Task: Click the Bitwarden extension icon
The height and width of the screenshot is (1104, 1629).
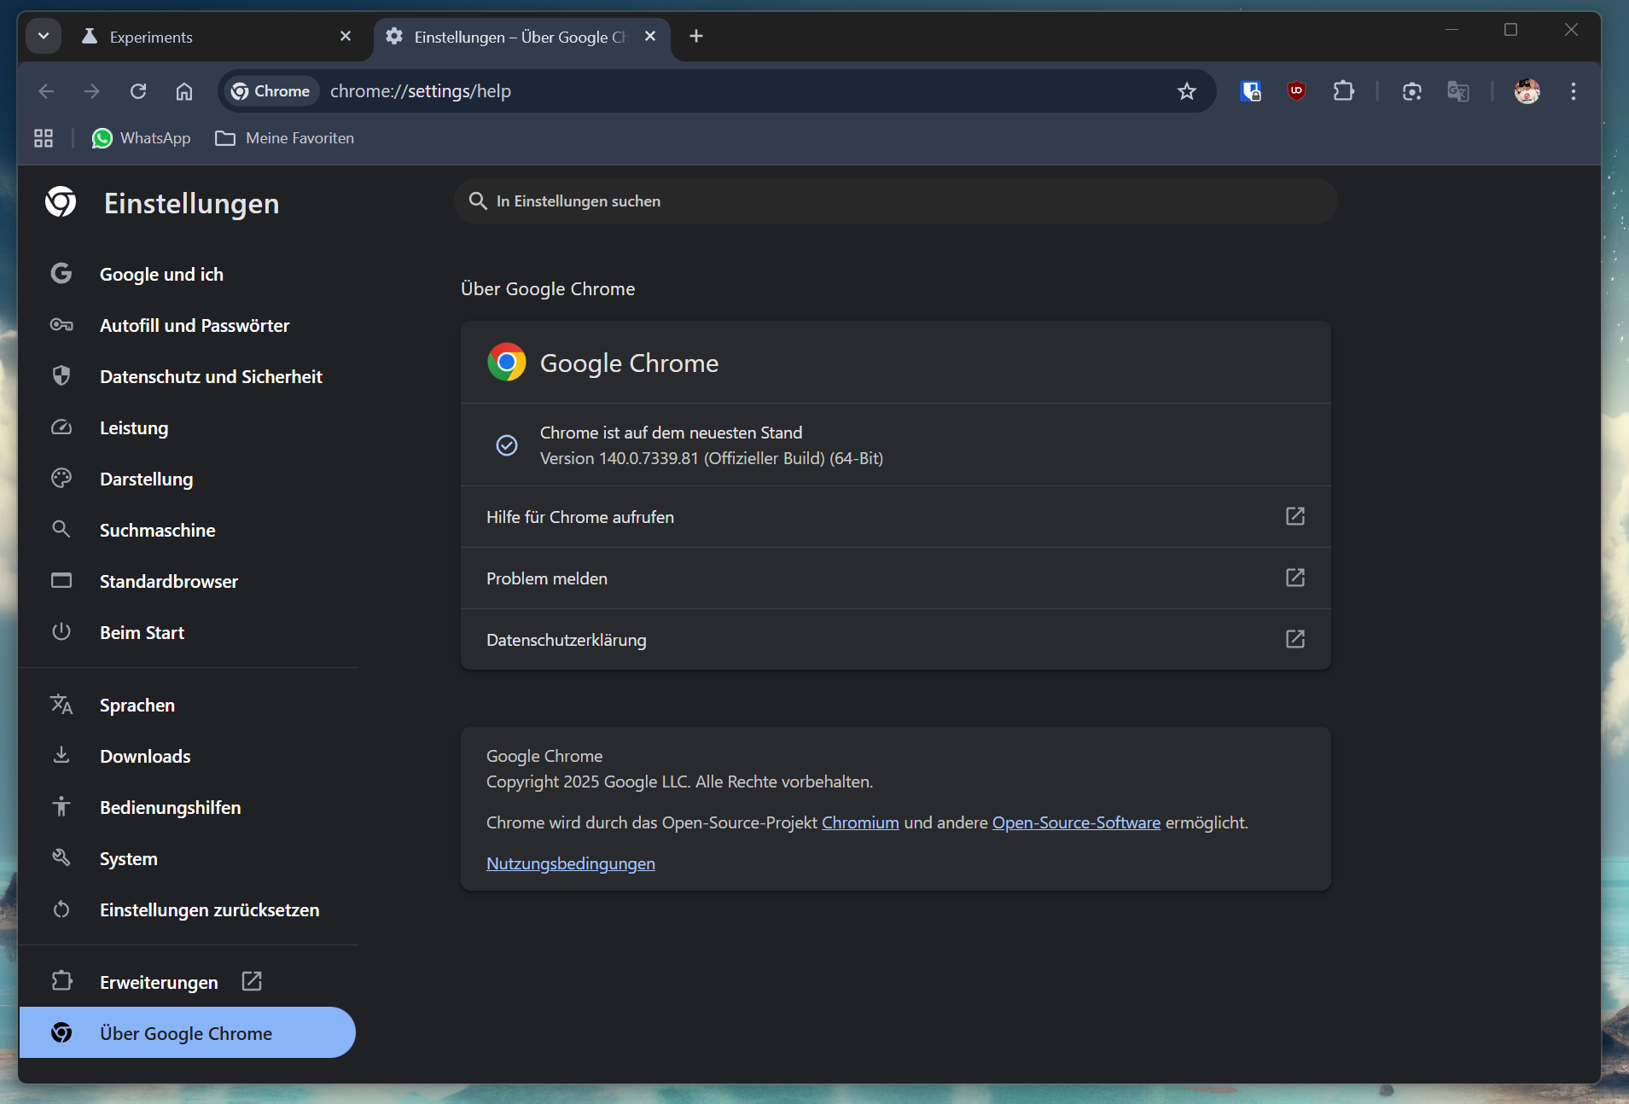Action: [1250, 91]
